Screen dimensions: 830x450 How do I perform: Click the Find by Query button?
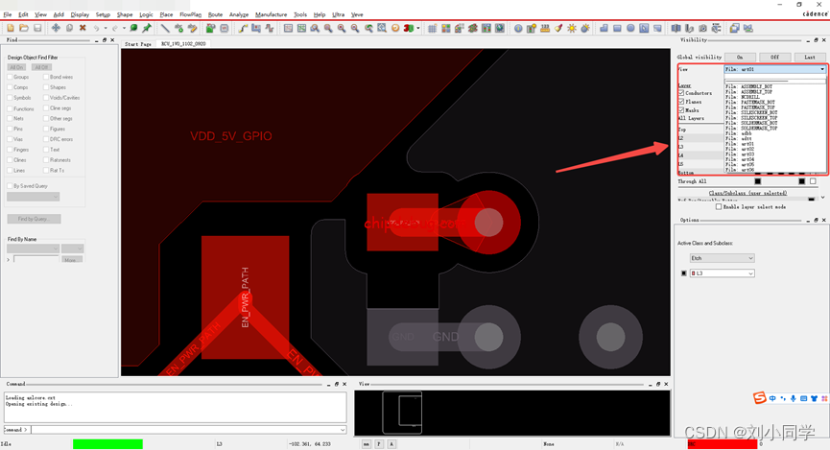[x=34, y=219]
